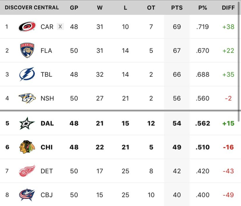Click the Chicago Blackhawks logo
This screenshot has height=206, width=241.
(x=27, y=147)
